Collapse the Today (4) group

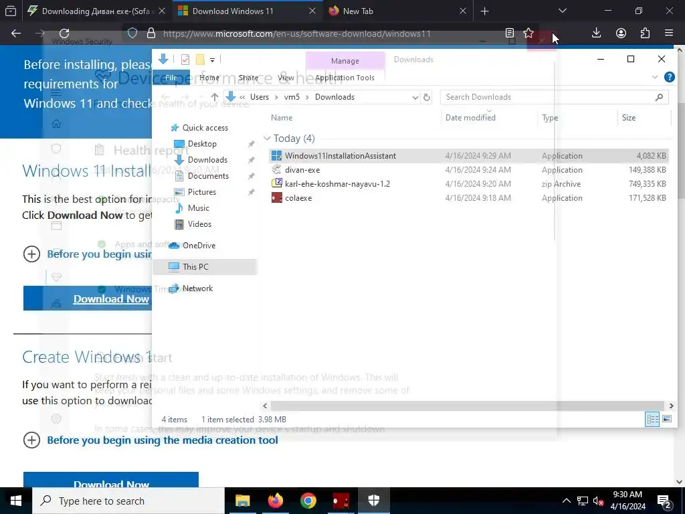(x=267, y=139)
